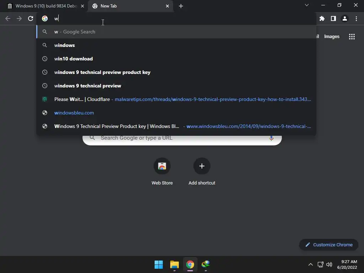Close the New Tab tab
This screenshot has height=273, width=364.
pos(167,6)
